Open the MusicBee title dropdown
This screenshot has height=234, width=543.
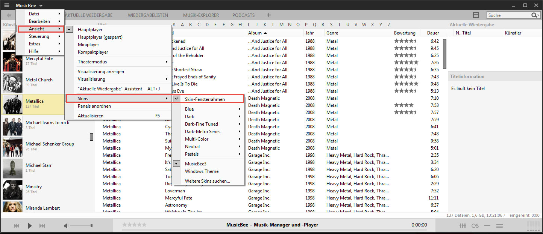pyautogui.click(x=29, y=5)
